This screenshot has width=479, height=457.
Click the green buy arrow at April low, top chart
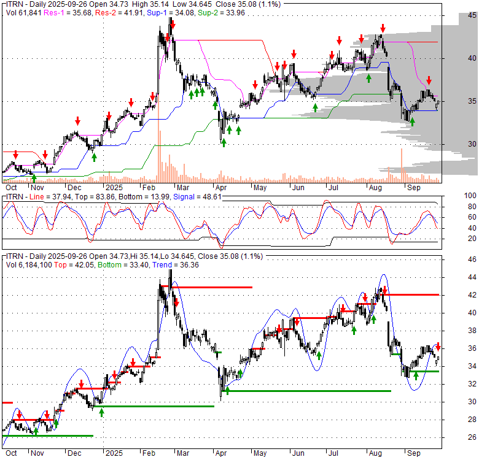pyautogui.click(x=224, y=143)
